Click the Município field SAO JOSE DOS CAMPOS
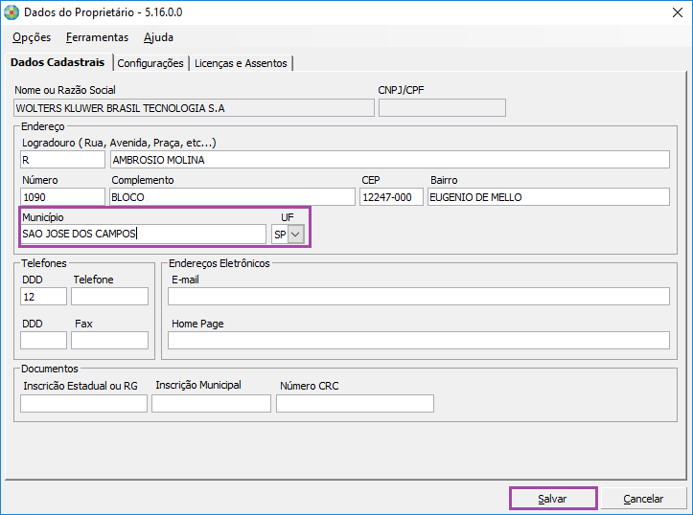The image size is (693, 515). click(143, 234)
